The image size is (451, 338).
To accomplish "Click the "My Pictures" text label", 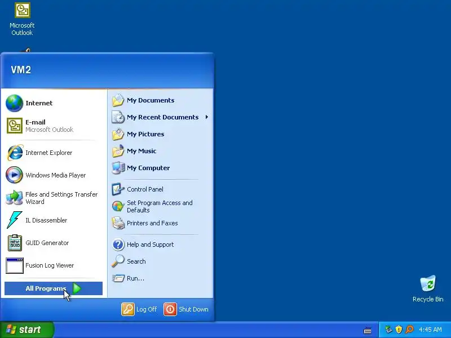I will pyautogui.click(x=145, y=134).
